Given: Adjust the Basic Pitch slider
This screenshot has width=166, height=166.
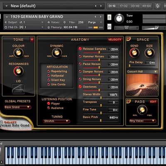Looking at the screenshot, I should click(x=101, y=121).
